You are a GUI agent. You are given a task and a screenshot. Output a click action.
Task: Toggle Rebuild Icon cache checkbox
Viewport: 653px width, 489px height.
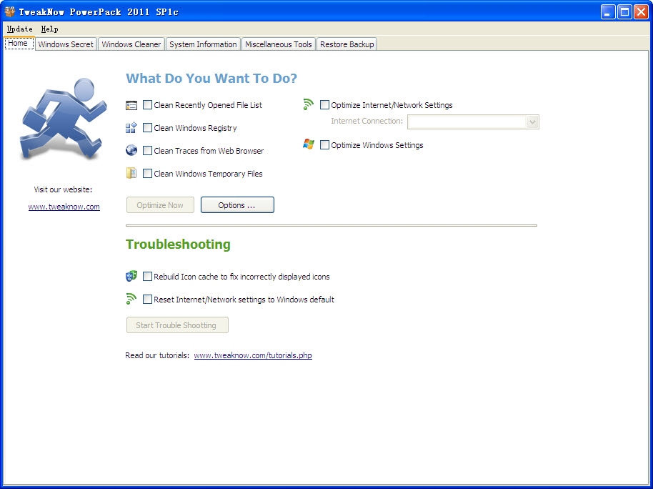click(x=147, y=277)
